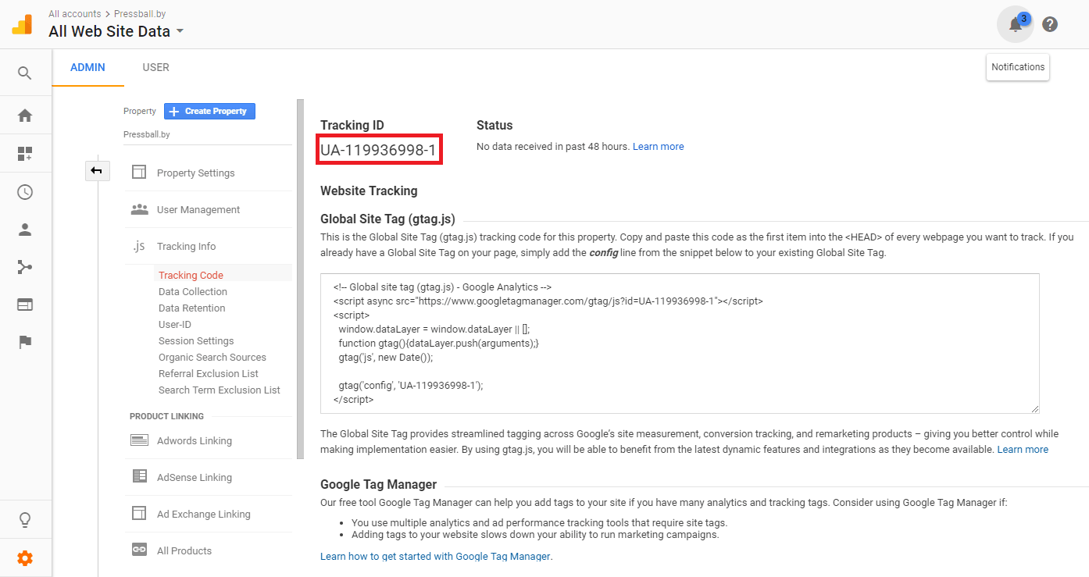Screen dimensions: 1089x577
Task: Open Property Settings
Action: [195, 173]
